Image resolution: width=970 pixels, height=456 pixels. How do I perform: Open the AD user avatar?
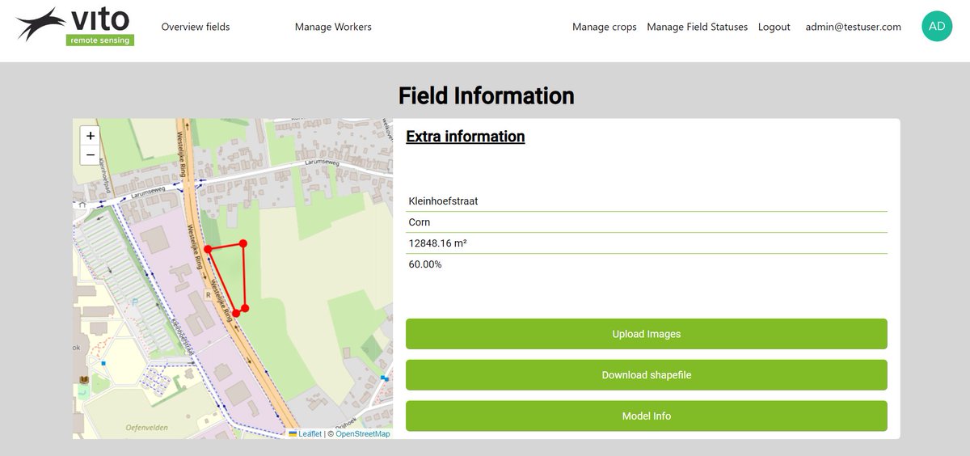(x=937, y=27)
